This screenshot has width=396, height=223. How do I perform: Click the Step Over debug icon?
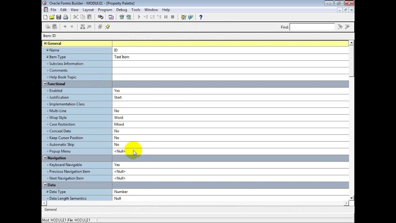[x=152, y=17]
